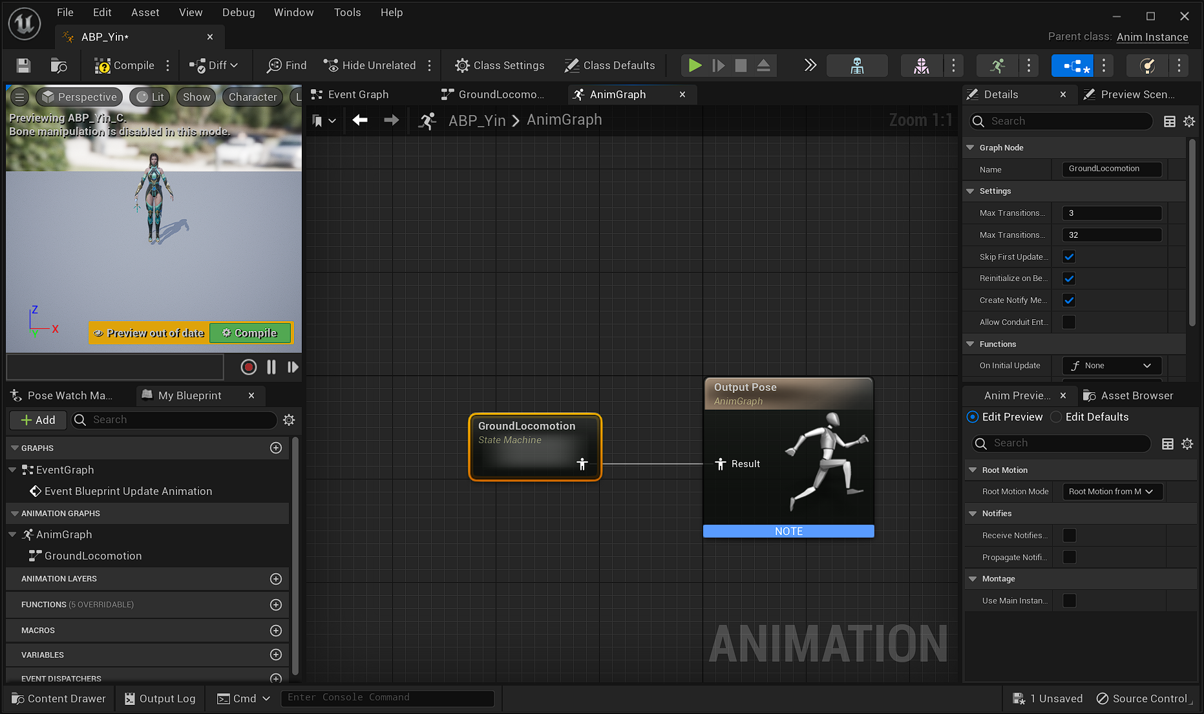
Task: Compile the animation blueprint from toolbar
Action: (124, 65)
